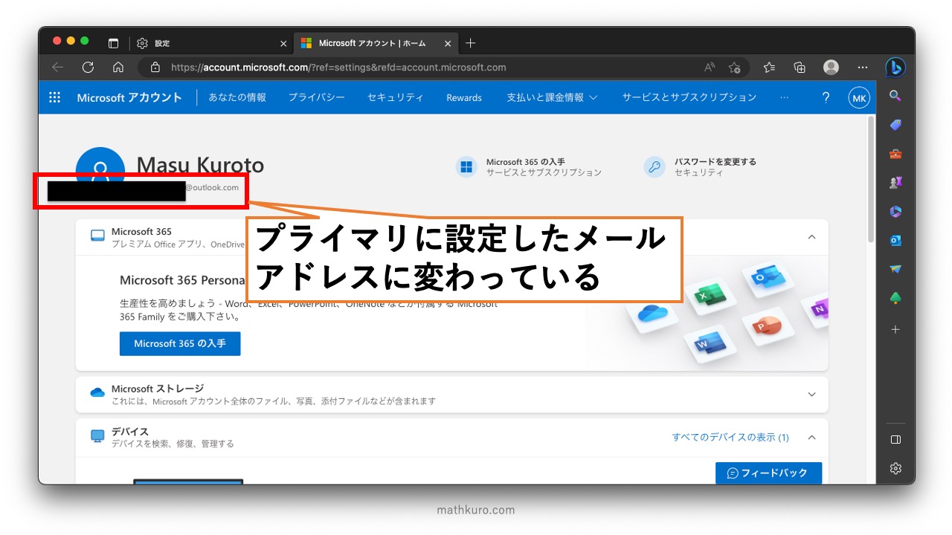
Task: Close the Microsoft アカウント tab
Action: [x=448, y=43]
